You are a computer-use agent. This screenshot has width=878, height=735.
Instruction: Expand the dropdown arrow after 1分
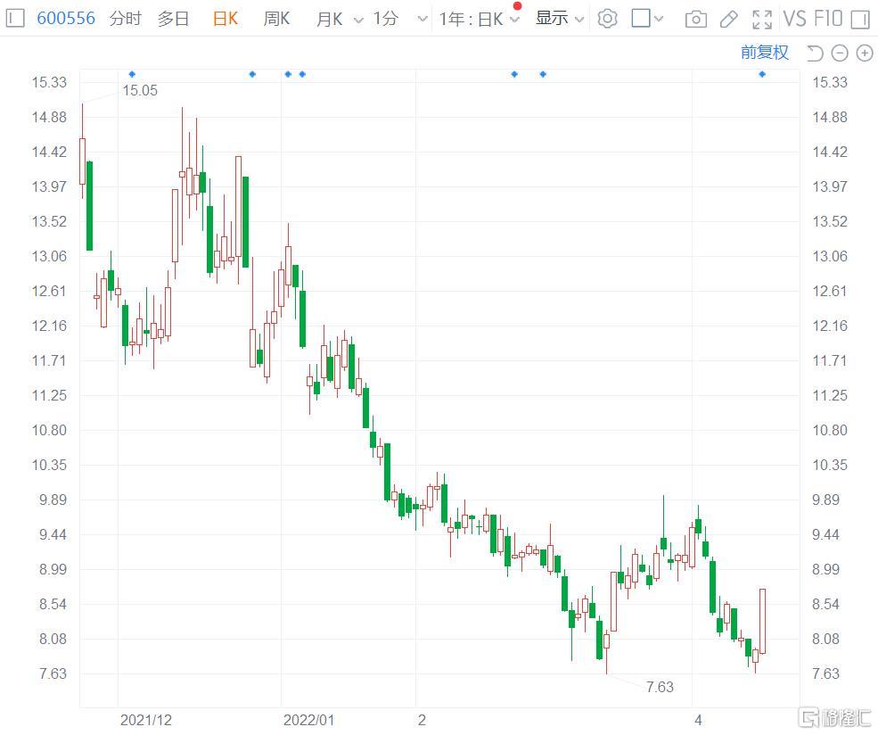click(x=423, y=20)
